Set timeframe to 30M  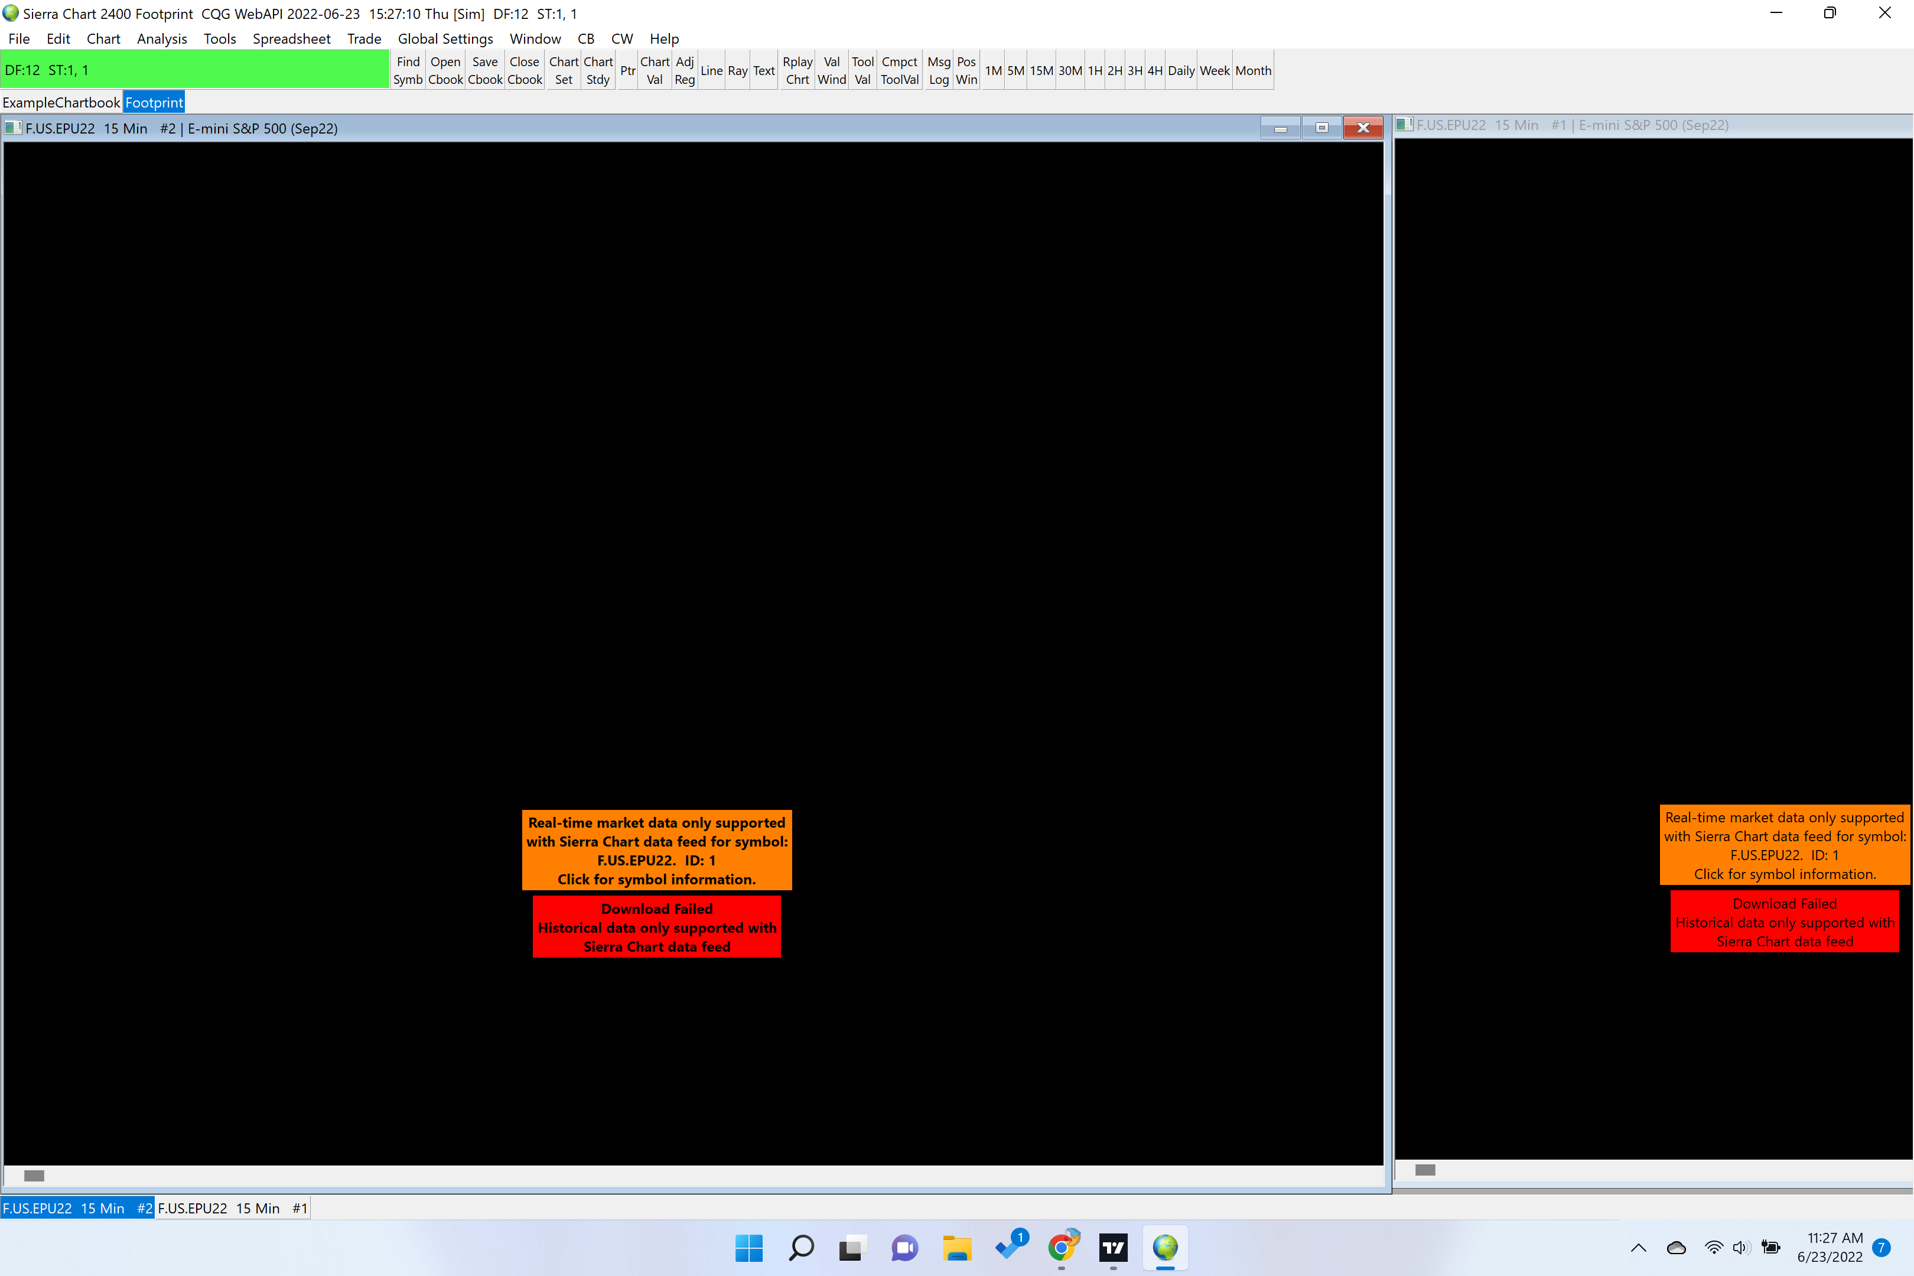(x=1070, y=70)
